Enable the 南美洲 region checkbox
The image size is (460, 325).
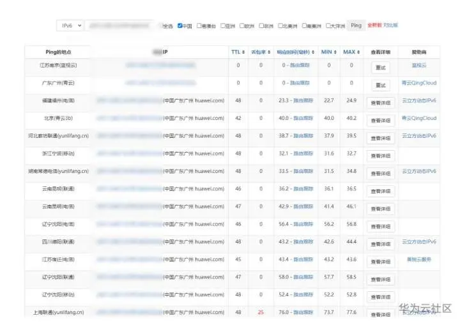(x=304, y=26)
